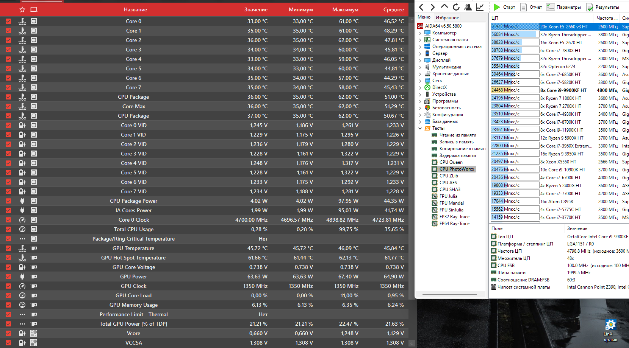The image size is (629, 348).
Task: Click the plug icon for GPU Power
Action: point(22,277)
